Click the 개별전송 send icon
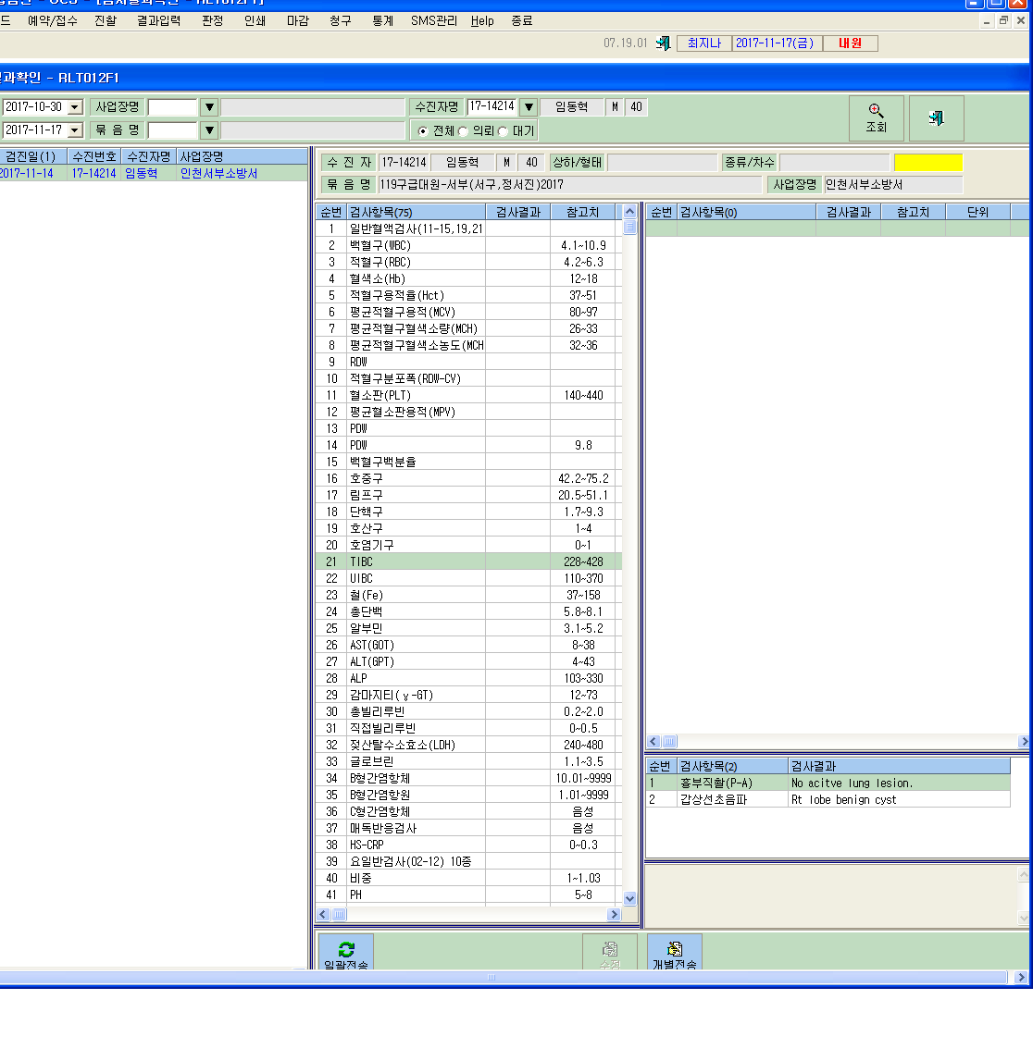The height and width of the screenshot is (1061, 1033). (x=674, y=949)
